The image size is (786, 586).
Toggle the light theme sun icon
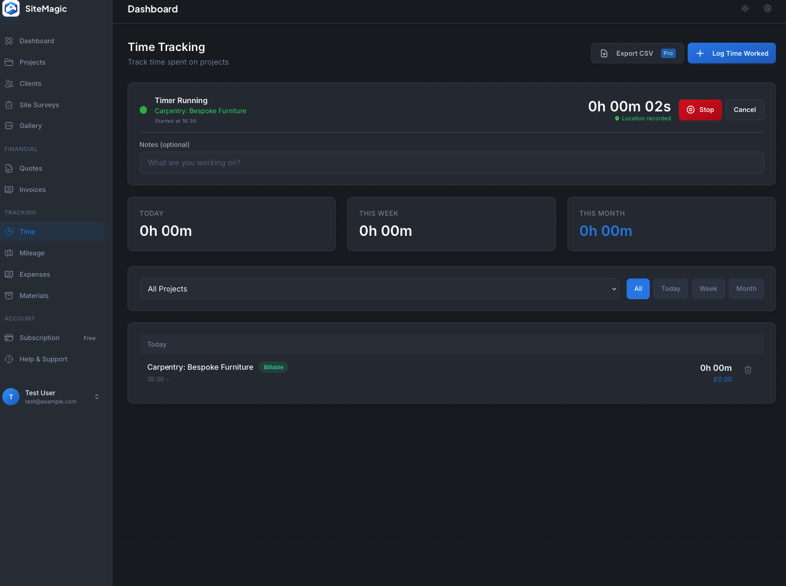(x=745, y=8)
